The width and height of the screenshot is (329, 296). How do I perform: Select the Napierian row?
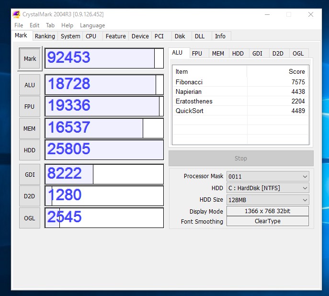click(x=240, y=91)
